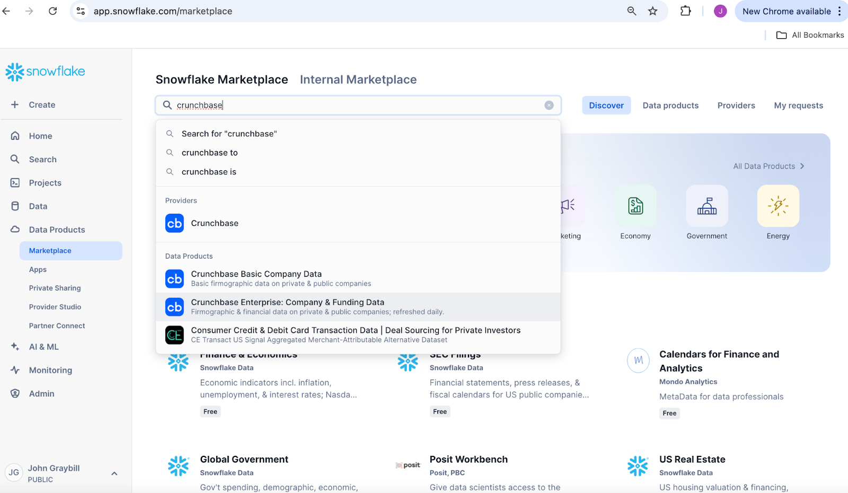Click Crunchbase Basic Company Data result

(x=358, y=279)
